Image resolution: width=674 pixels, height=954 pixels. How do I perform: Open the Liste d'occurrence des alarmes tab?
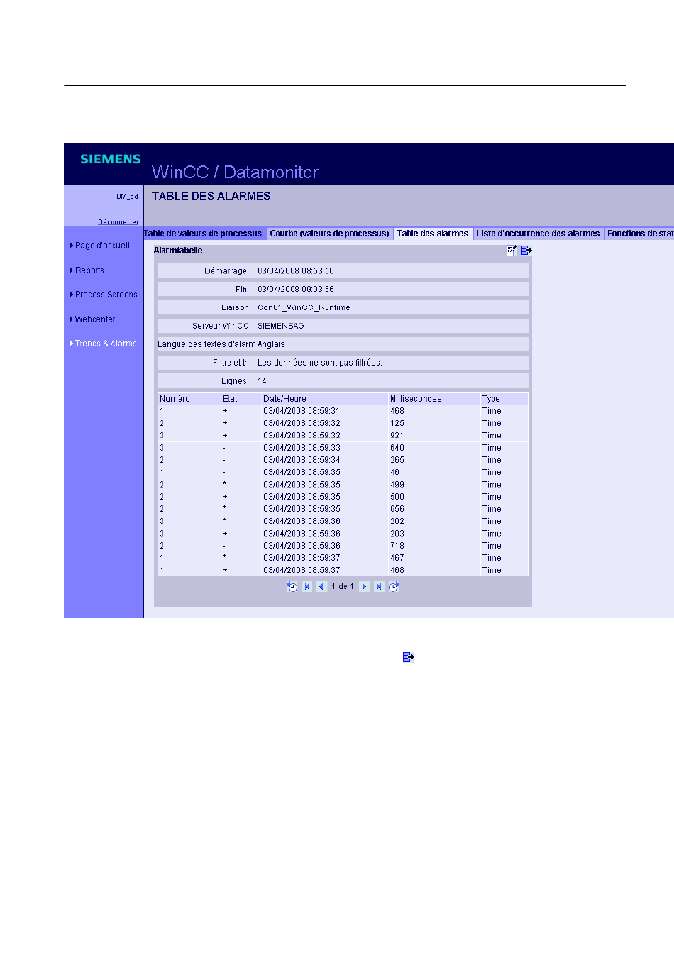538,234
